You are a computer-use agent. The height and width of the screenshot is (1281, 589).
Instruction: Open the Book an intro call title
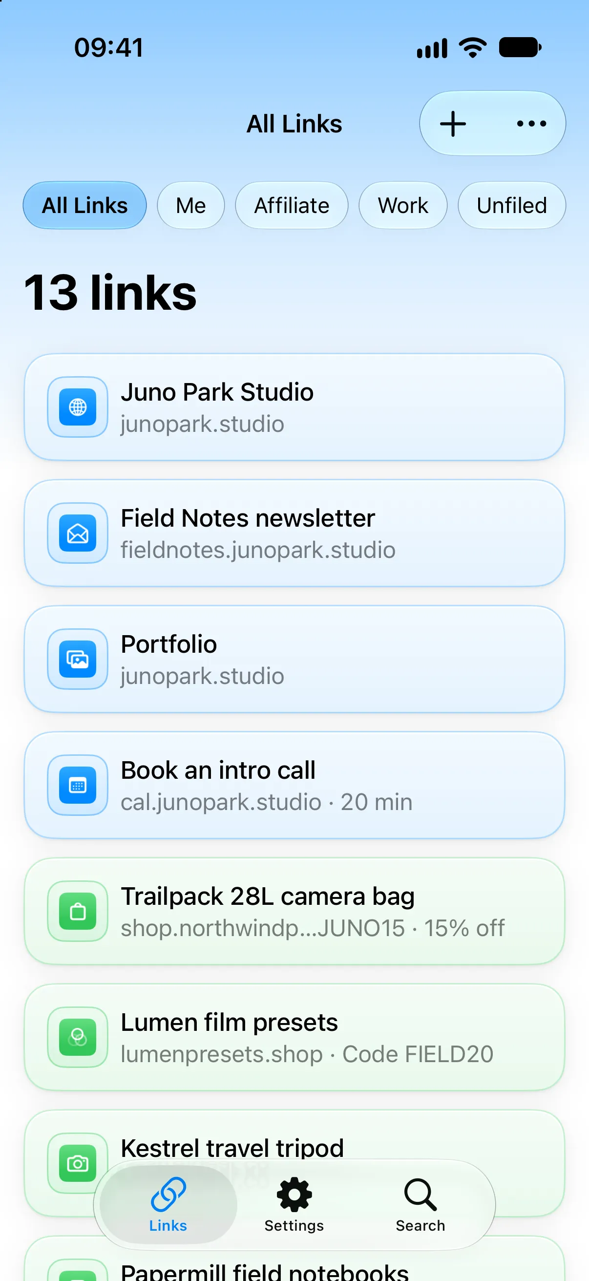218,770
